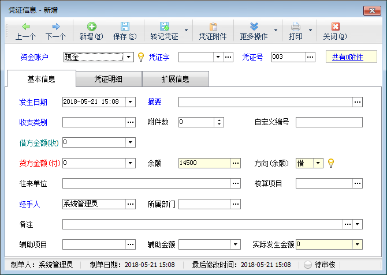Open 凭证附件 attachment clipboard icon
The image size is (387, 275).
click(213, 27)
